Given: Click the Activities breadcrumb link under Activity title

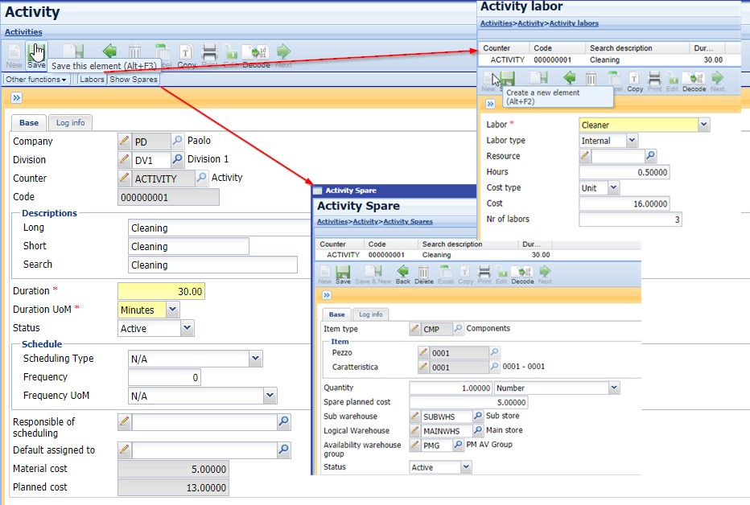Looking at the screenshot, I should 23,31.
